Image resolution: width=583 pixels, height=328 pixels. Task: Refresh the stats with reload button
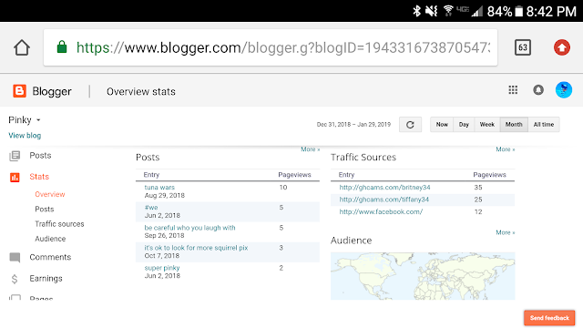410,125
